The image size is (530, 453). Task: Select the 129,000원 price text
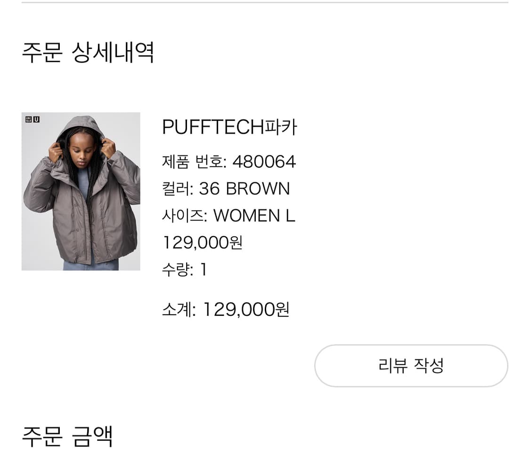tap(202, 243)
